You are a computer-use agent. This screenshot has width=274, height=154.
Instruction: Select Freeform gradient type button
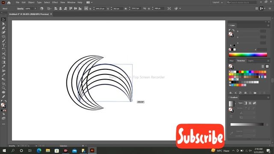click(254, 103)
